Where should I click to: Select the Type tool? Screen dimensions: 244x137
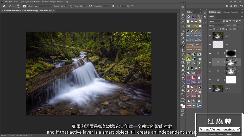point(183,78)
